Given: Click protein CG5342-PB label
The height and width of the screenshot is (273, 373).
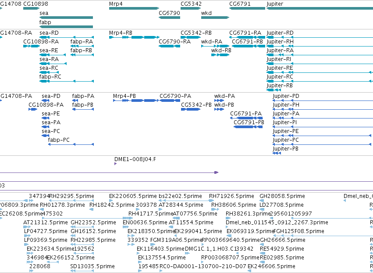Looking at the screenshot, I should click(x=196, y=105).
